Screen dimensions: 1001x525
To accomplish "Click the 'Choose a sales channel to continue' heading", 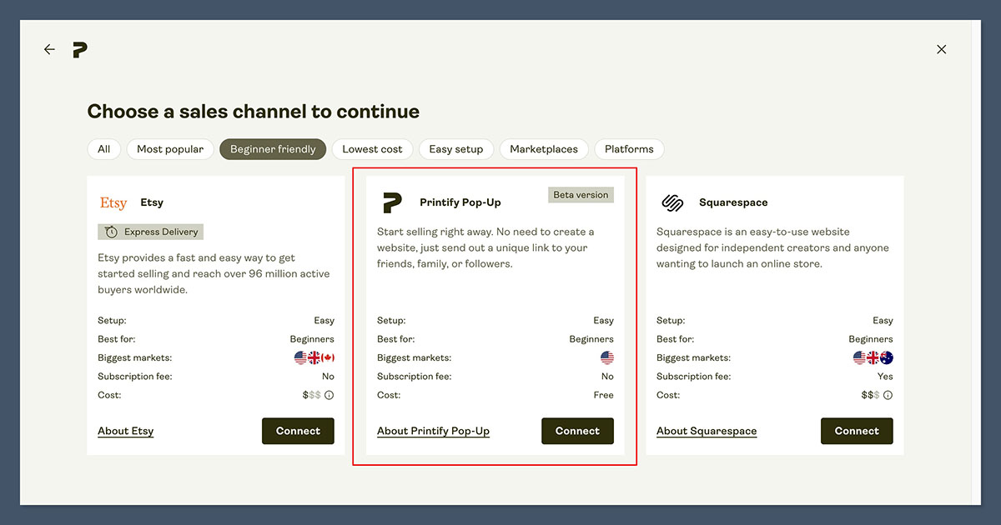I will click(x=254, y=112).
